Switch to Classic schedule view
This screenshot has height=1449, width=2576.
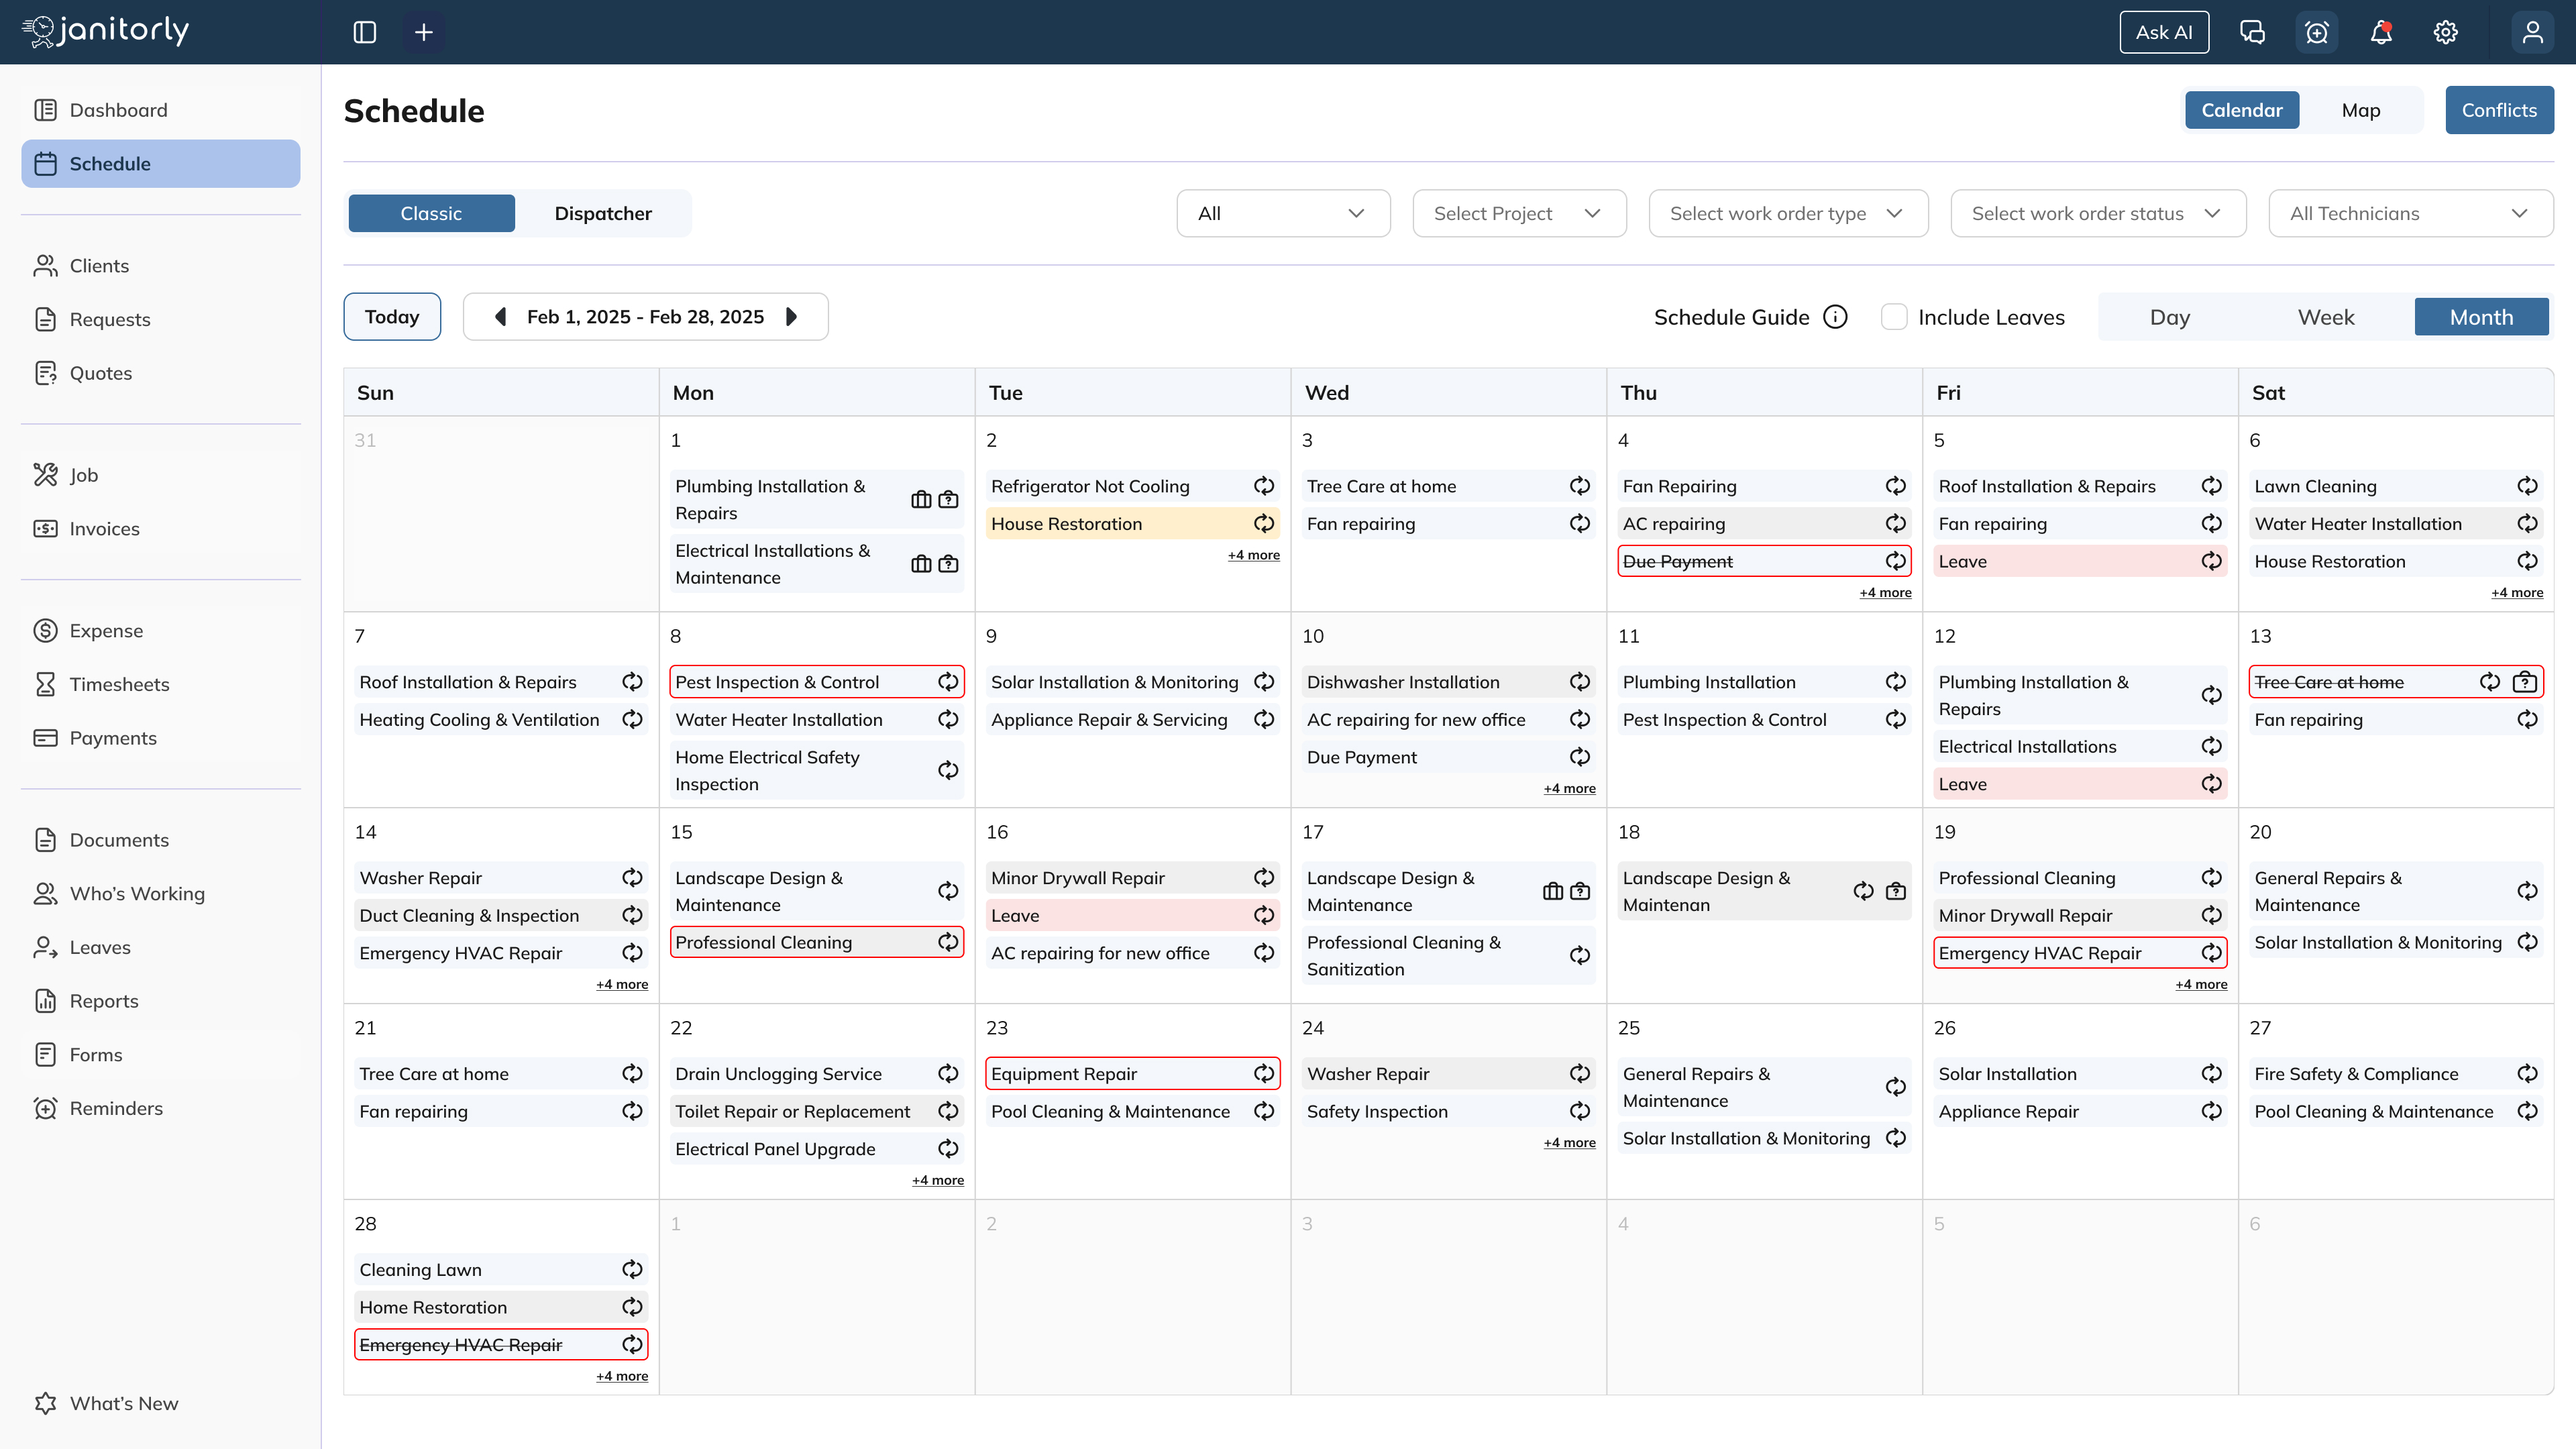click(431, 213)
